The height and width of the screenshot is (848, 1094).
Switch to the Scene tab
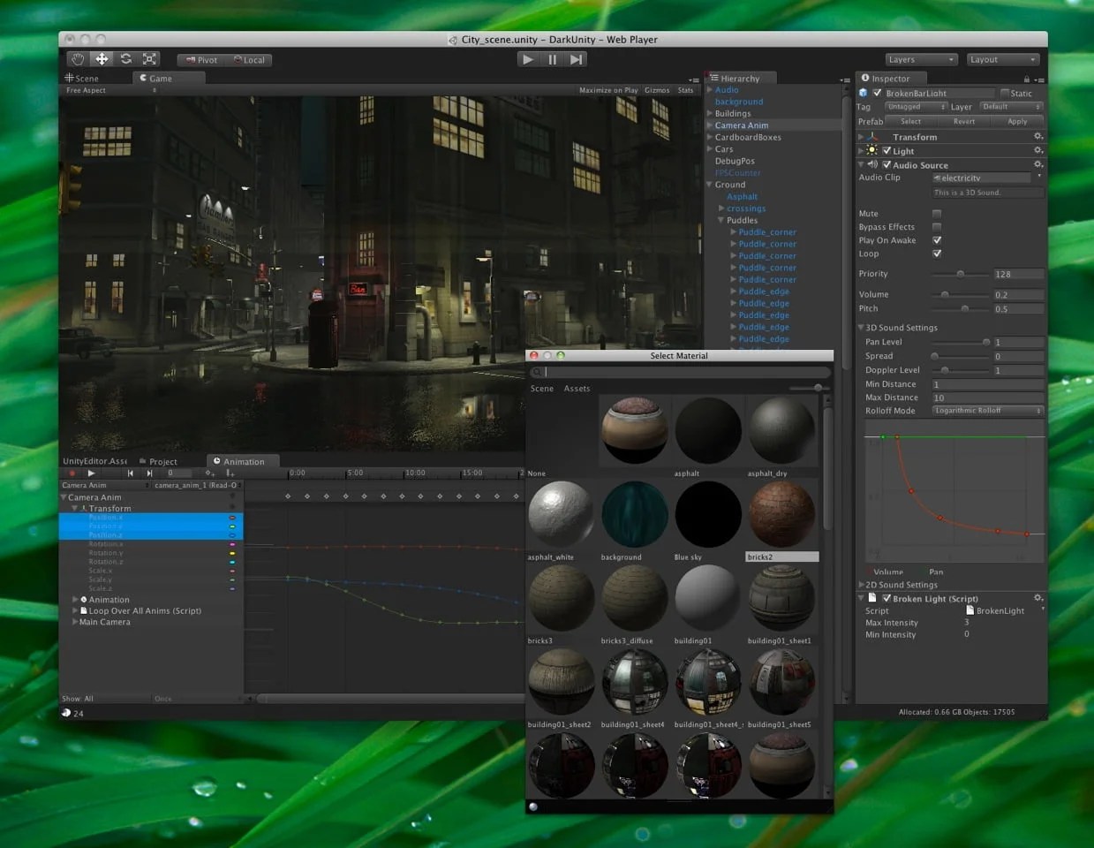click(x=87, y=78)
